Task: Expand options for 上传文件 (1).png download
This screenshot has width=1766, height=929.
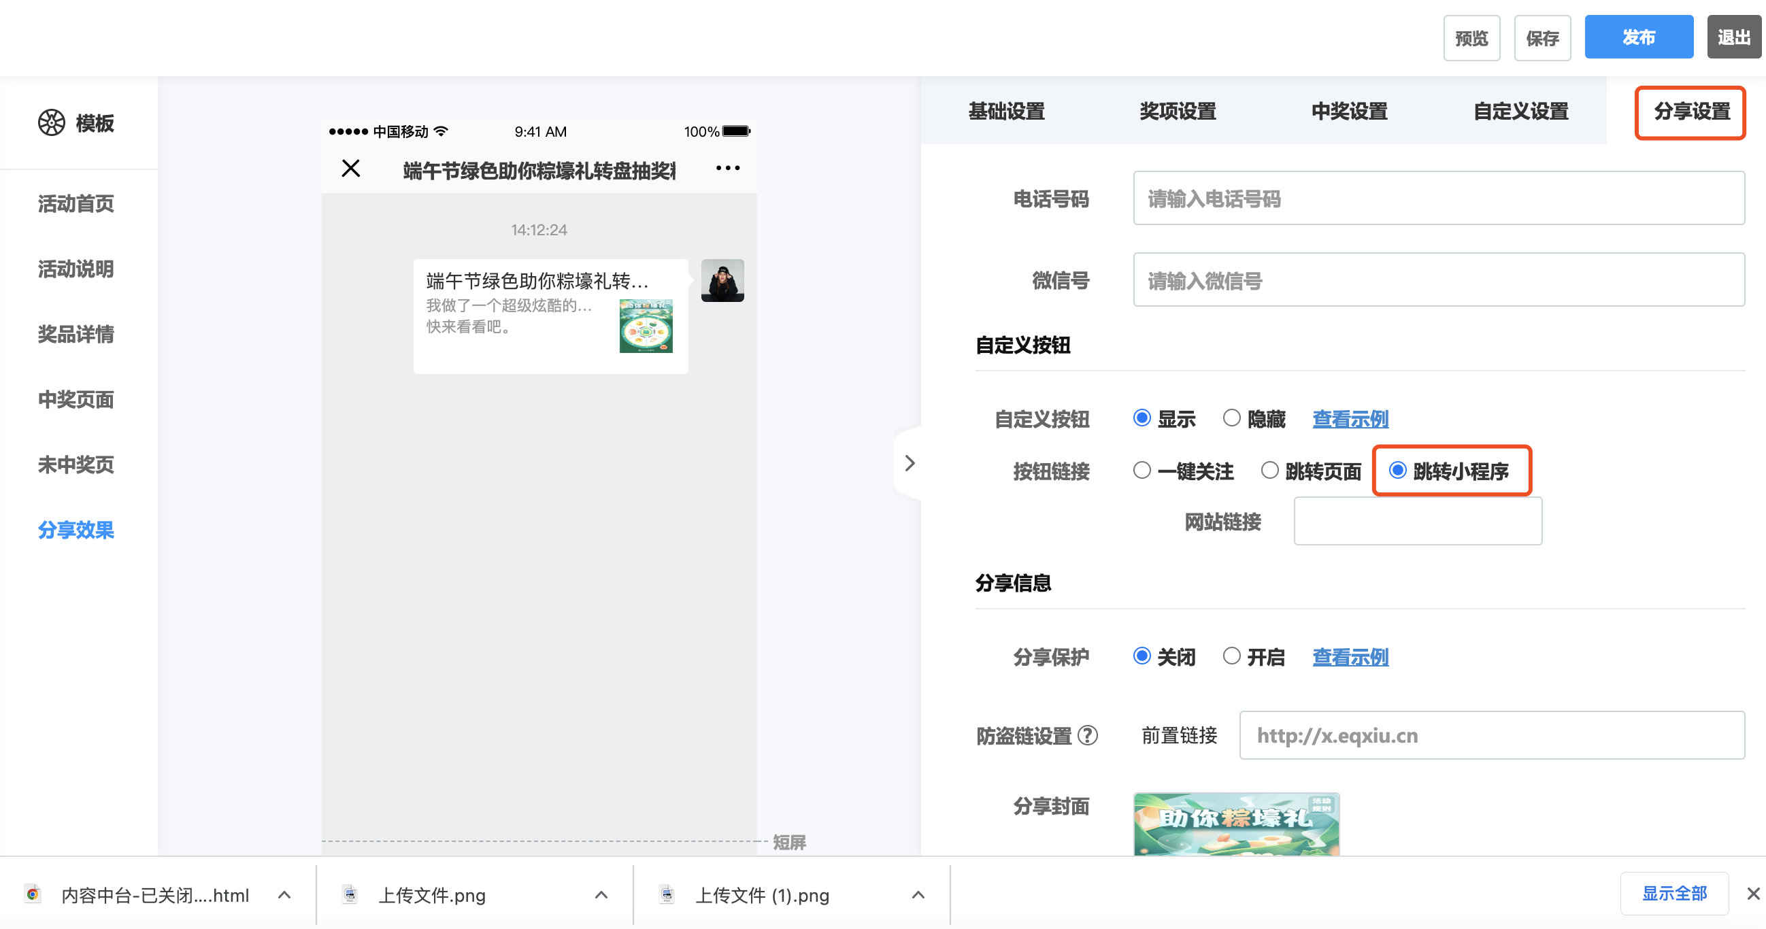Action: pos(918,894)
